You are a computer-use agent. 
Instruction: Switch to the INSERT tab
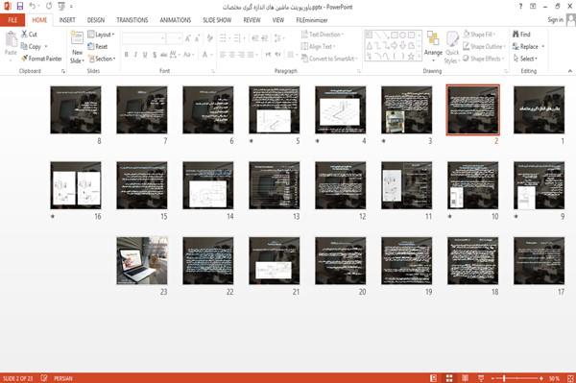[x=67, y=20]
